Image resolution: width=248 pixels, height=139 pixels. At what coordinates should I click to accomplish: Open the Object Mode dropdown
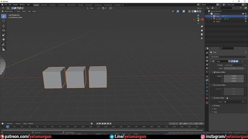[x=9, y=11]
